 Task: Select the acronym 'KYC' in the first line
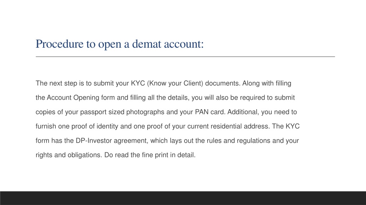coord(138,83)
